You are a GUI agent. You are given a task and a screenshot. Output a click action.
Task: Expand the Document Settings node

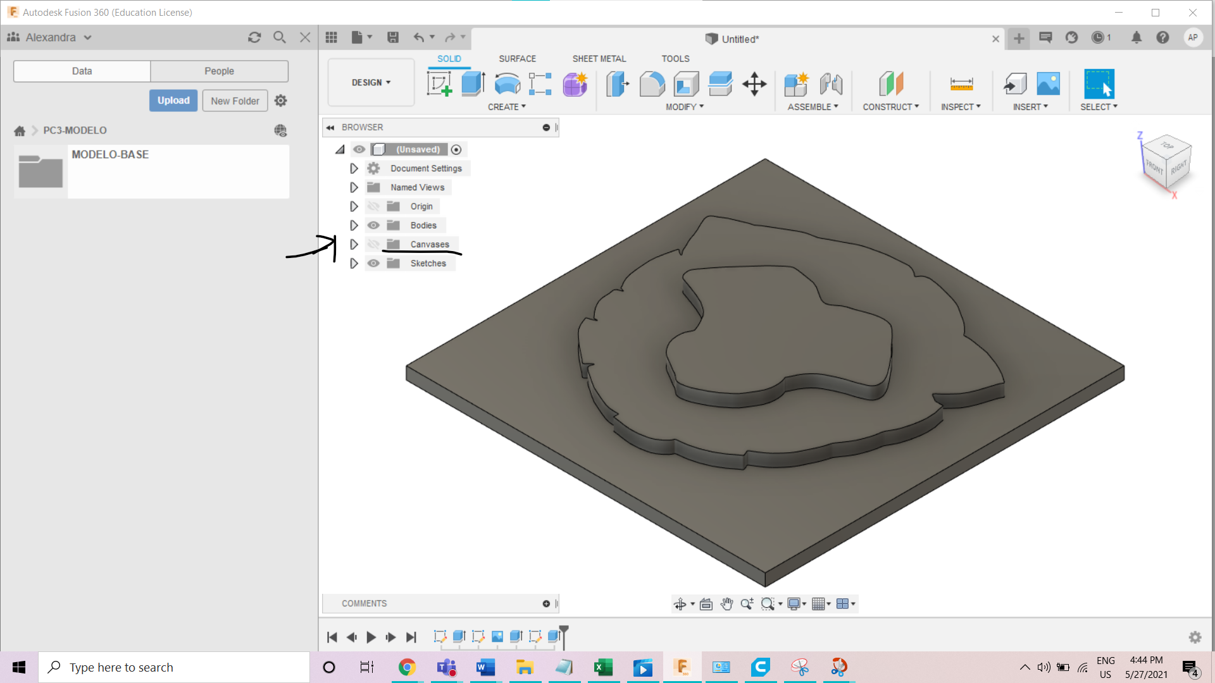click(354, 168)
